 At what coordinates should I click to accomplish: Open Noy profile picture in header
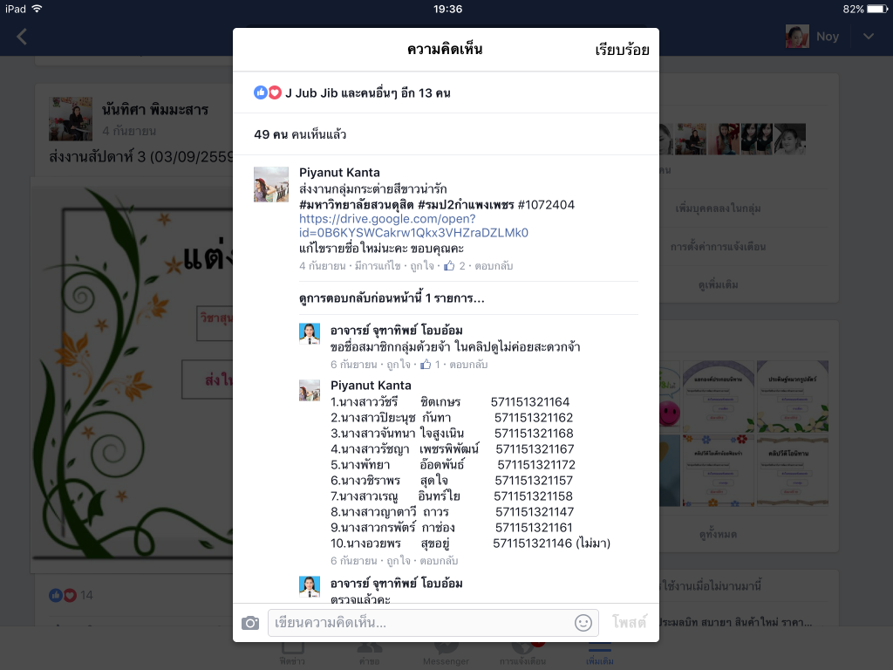[x=797, y=37]
